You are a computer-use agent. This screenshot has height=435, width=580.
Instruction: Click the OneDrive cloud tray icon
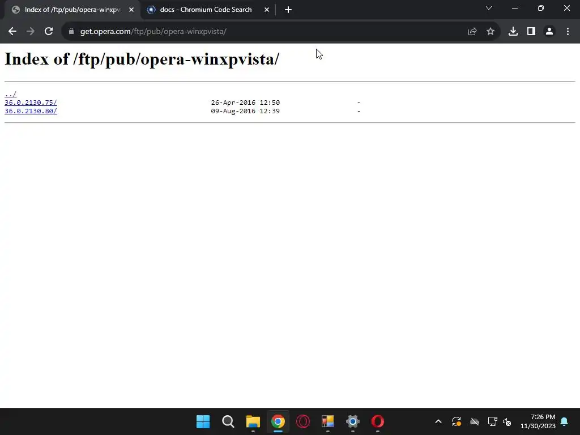point(475,421)
